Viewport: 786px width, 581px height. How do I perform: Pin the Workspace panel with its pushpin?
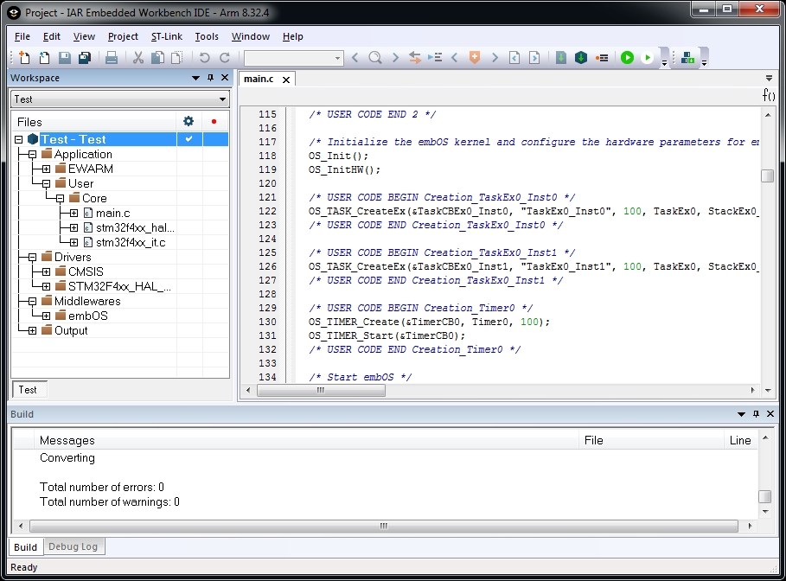click(210, 78)
